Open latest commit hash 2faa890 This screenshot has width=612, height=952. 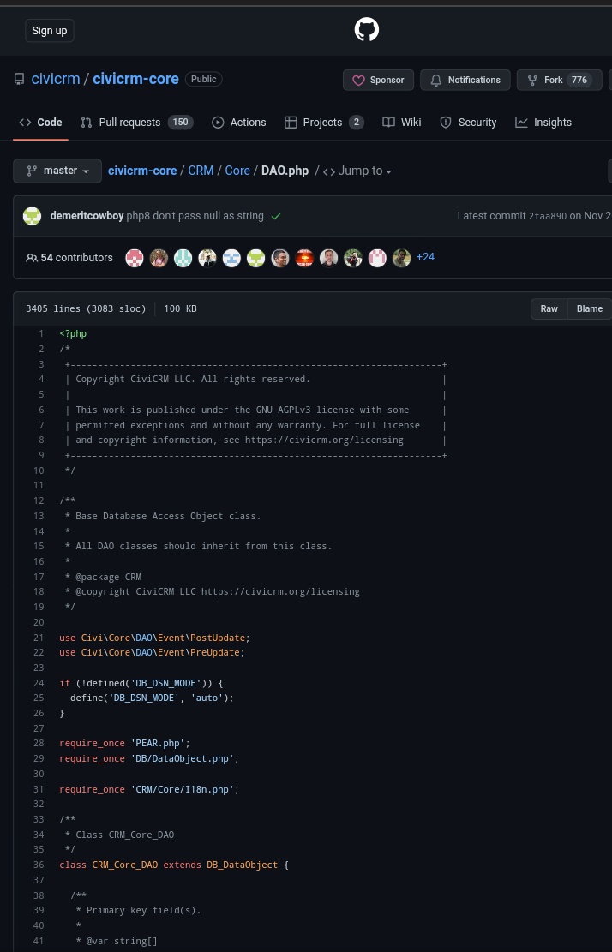[548, 216]
